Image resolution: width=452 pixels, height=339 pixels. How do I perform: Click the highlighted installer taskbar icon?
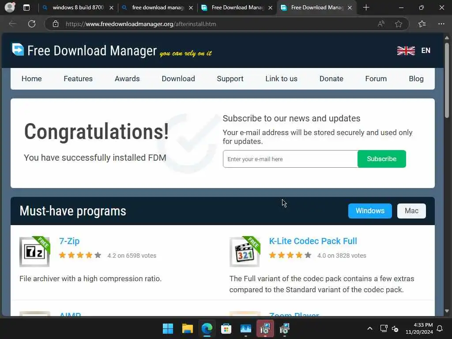coord(265,328)
